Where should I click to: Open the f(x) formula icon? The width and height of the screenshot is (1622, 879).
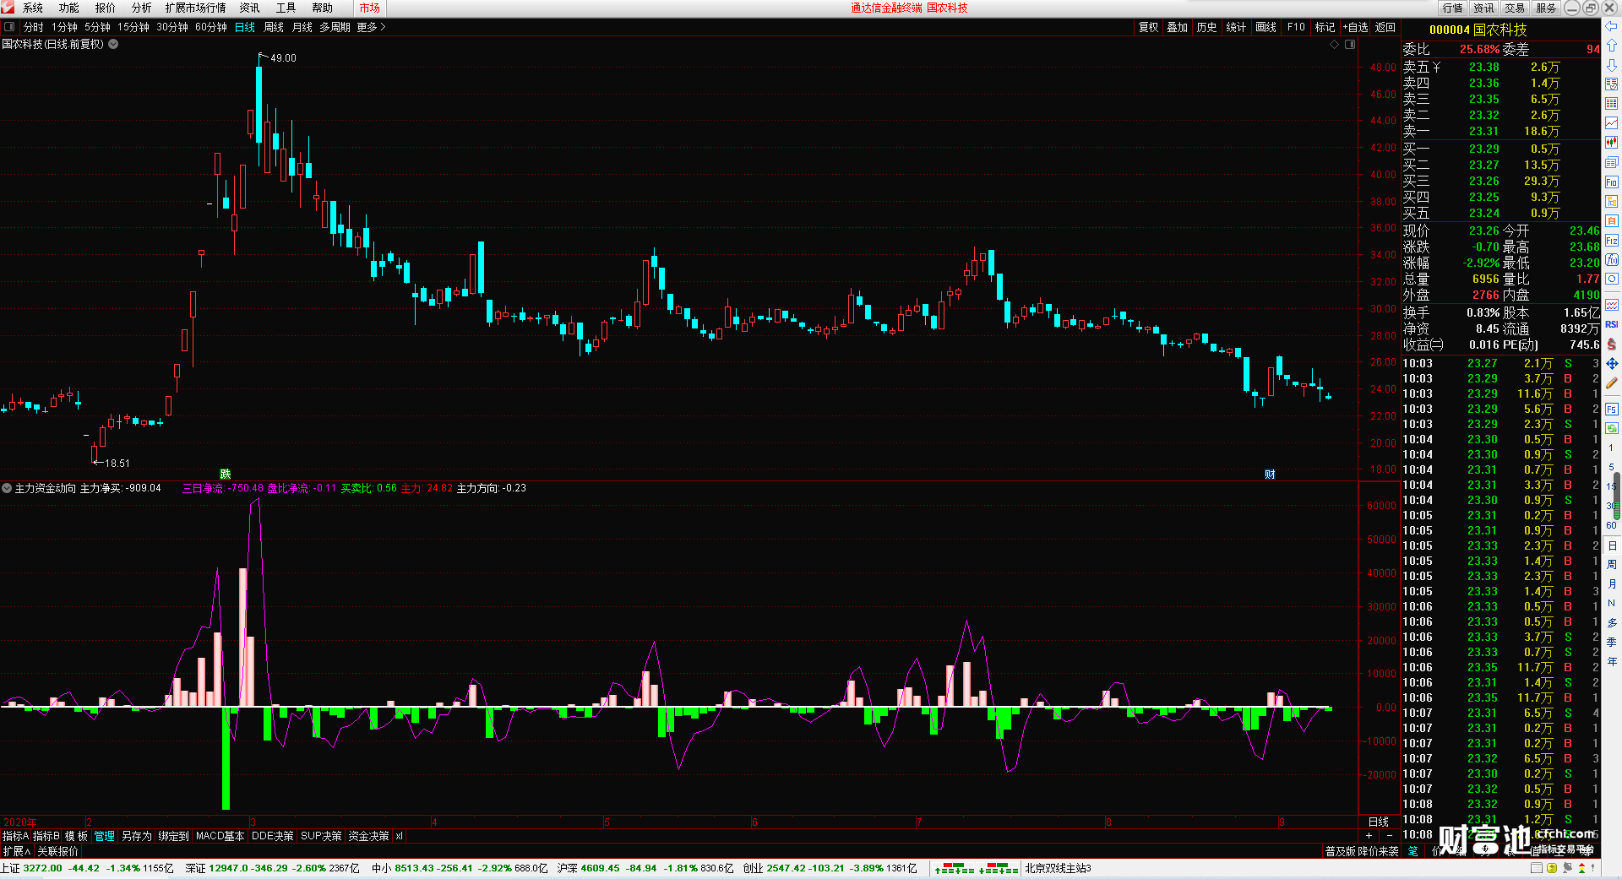coord(1612,260)
